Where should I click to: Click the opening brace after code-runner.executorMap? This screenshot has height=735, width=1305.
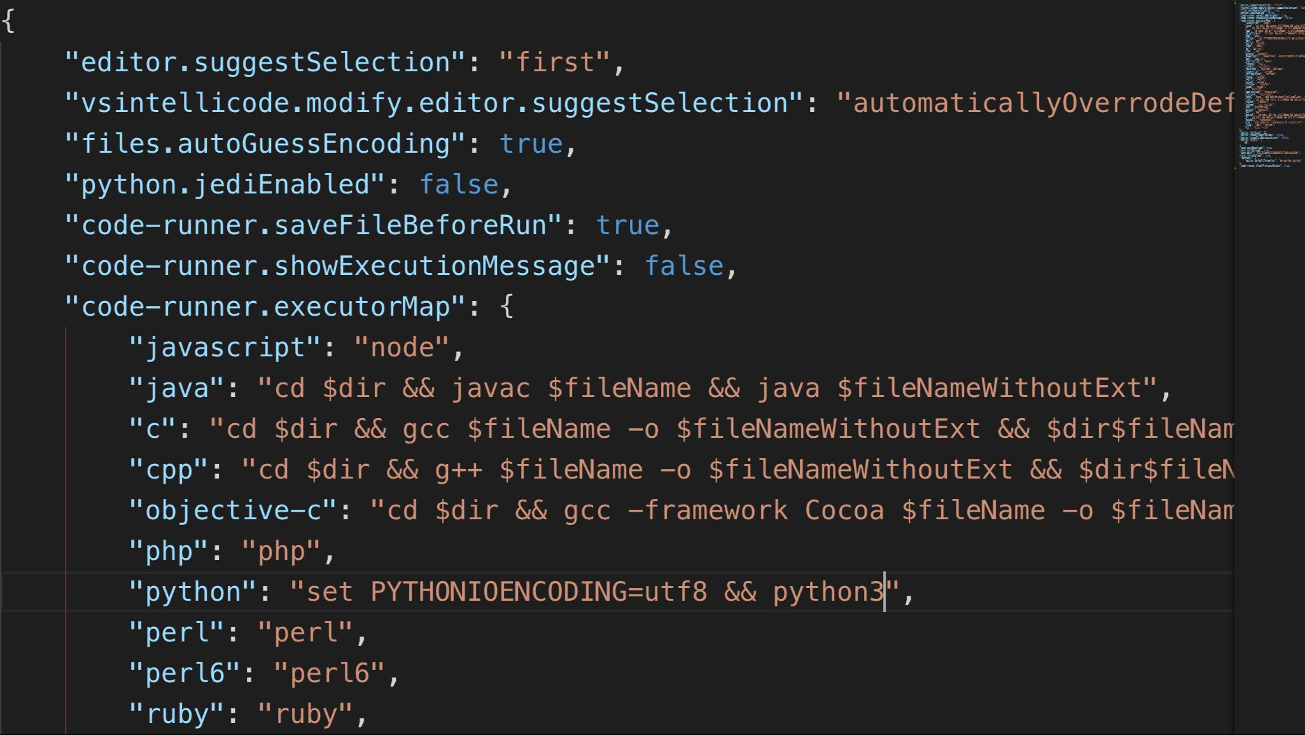coord(507,306)
